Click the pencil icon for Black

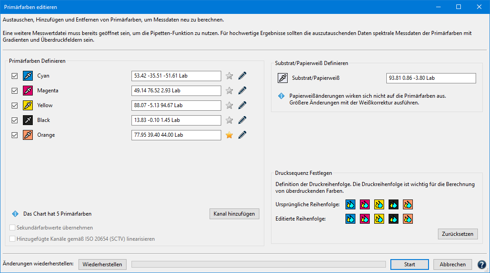(243, 120)
